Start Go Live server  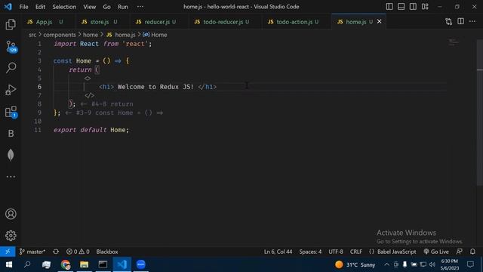[x=436, y=252]
